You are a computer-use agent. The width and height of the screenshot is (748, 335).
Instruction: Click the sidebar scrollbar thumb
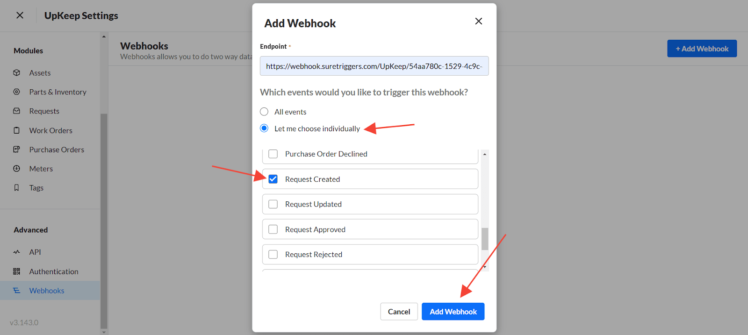(x=104, y=221)
